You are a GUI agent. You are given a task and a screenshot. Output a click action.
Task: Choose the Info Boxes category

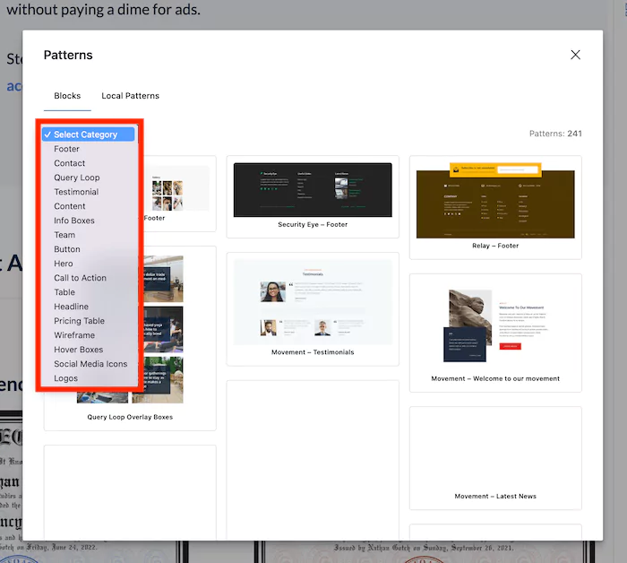[74, 221]
